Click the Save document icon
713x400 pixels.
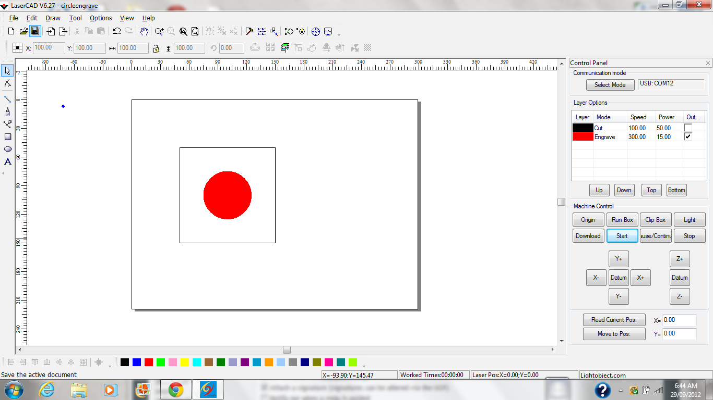point(35,31)
